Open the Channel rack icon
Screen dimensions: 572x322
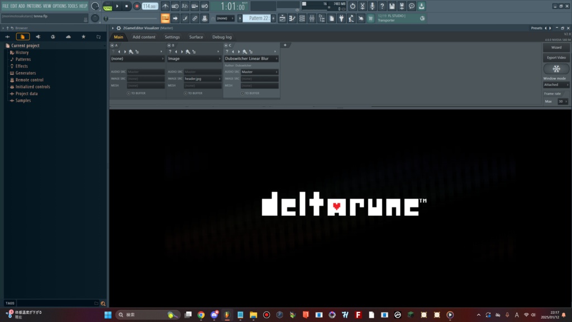point(302,18)
